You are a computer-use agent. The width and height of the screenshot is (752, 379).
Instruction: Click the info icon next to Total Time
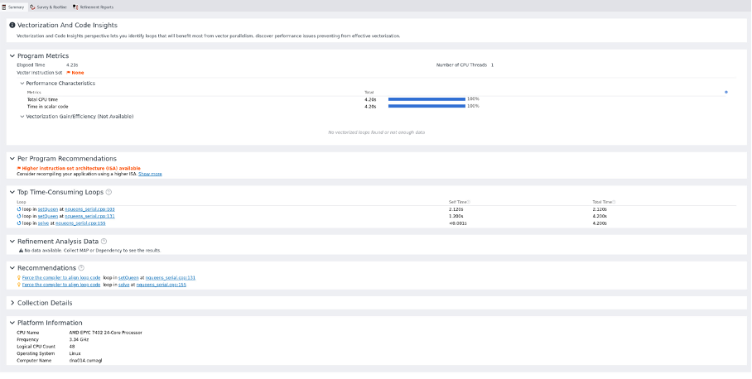pos(614,202)
